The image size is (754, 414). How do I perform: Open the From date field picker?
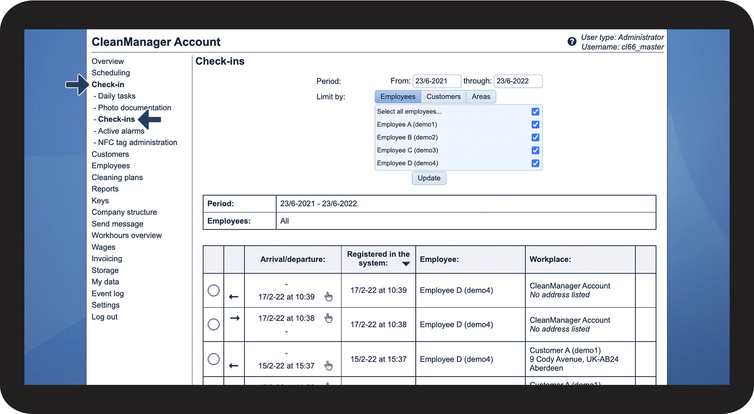pos(436,81)
